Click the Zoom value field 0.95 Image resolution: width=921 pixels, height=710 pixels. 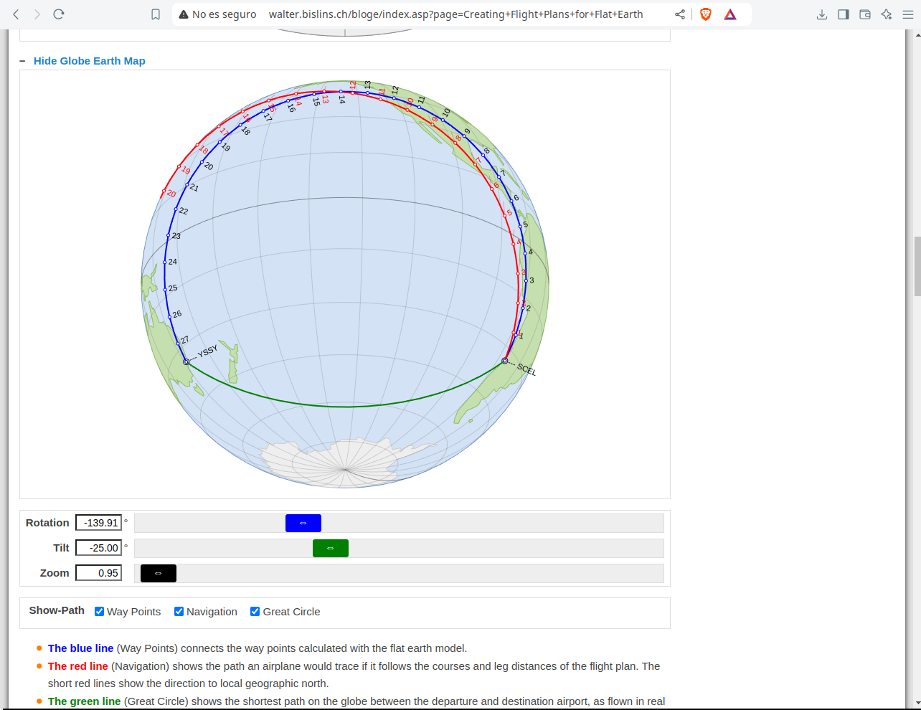click(x=99, y=573)
